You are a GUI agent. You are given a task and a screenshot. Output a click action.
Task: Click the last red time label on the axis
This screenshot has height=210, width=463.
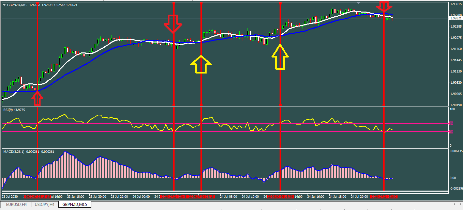coord(384,197)
